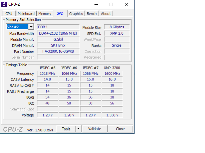Click XMP RAS# to CAS# value 18
Screen dimensions: 205x153
[x=112, y=85]
